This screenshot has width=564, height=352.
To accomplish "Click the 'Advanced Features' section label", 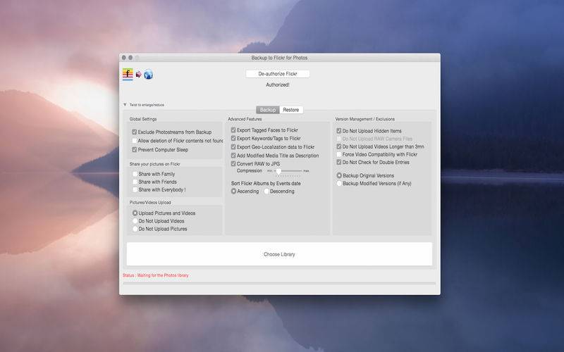I will tap(245, 119).
